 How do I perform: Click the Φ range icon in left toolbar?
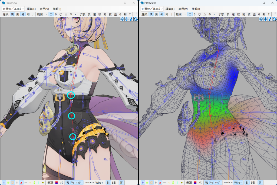(x=71, y=14)
